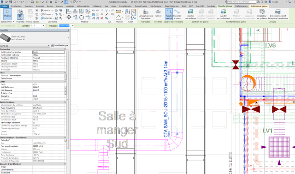This screenshot has height=174, width=295.
Task: Click the Print icon in quick access toolbar
Action: pyautogui.click(x=32, y=2)
